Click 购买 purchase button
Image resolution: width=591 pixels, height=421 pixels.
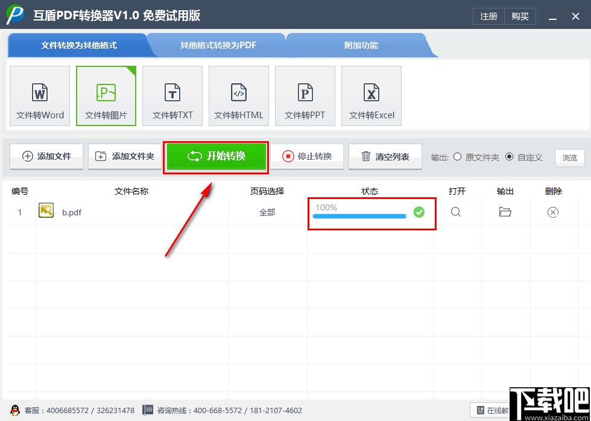click(x=520, y=16)
